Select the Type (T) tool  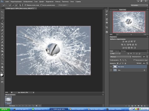pyautogui.click(x=2, y=58)
